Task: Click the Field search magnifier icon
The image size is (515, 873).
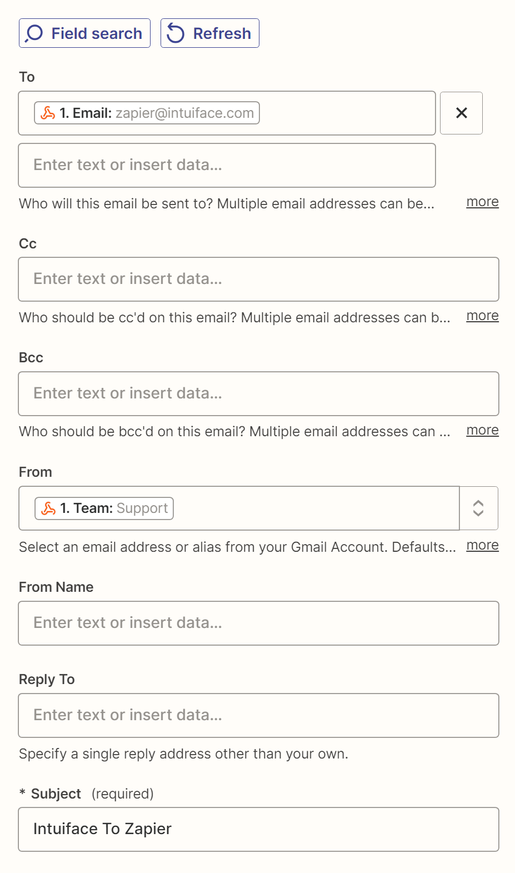Action: click(x=34, y=33)
